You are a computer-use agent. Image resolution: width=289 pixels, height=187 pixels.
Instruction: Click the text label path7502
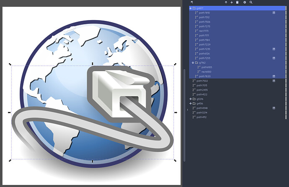pyautogui.click(x=202, y=81)
